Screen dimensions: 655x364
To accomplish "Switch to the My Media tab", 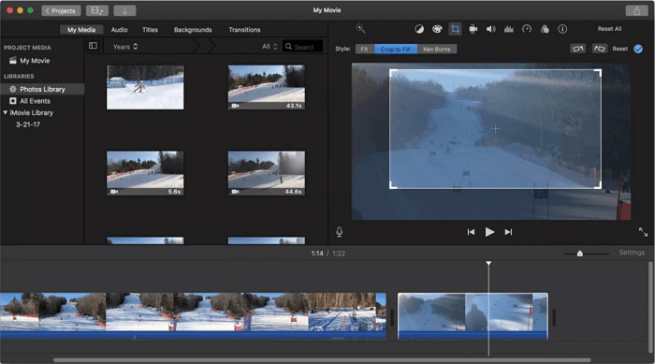I will [x=81, y=30].
